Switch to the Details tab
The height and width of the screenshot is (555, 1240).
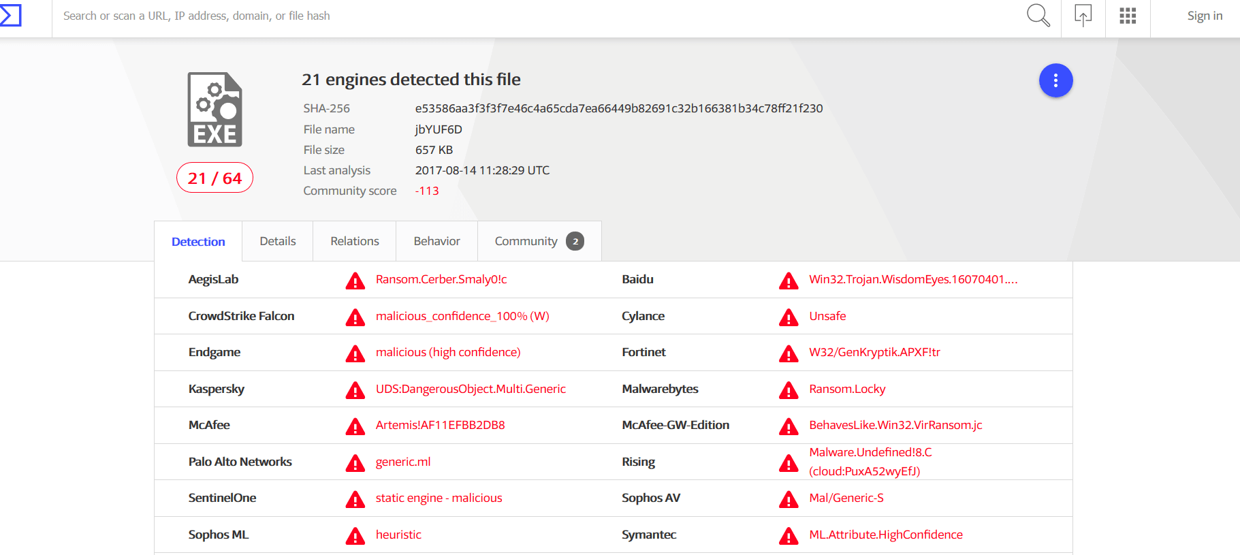[278, 241]
